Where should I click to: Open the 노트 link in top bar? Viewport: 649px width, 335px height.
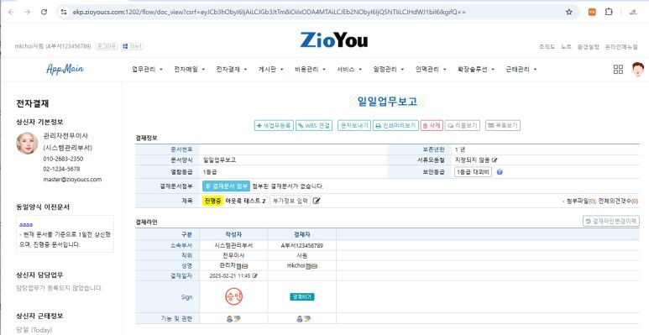click(x=566, y=47)
